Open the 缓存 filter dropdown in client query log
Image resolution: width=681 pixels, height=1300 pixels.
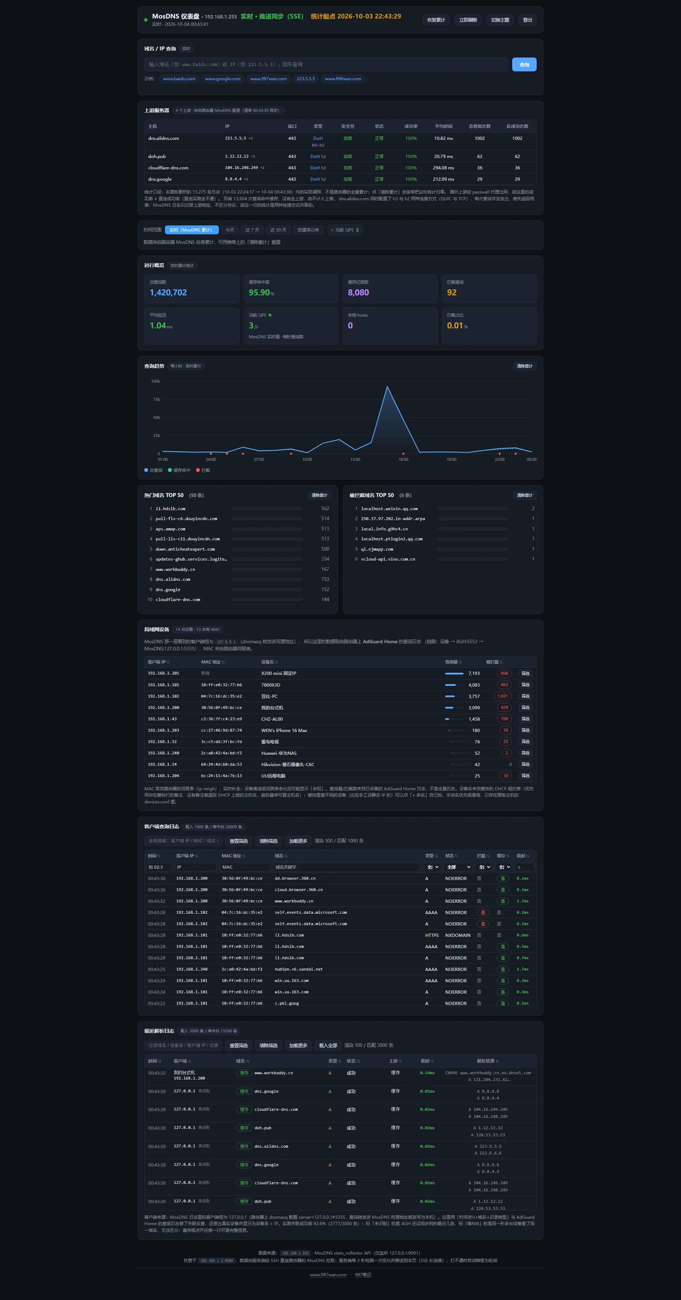tap(505, 867)
